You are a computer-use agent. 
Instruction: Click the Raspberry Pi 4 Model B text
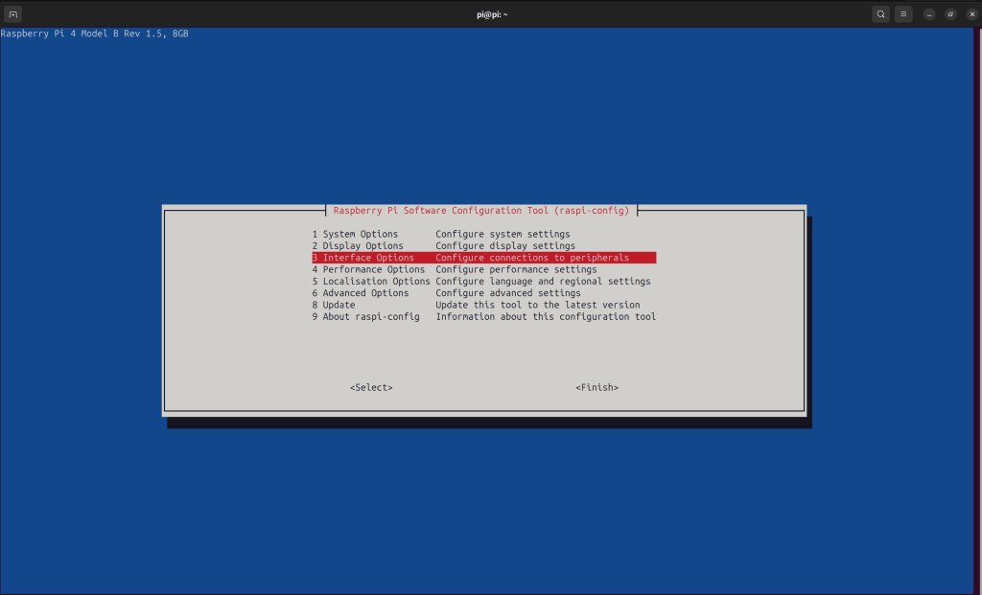pos(94,34)
